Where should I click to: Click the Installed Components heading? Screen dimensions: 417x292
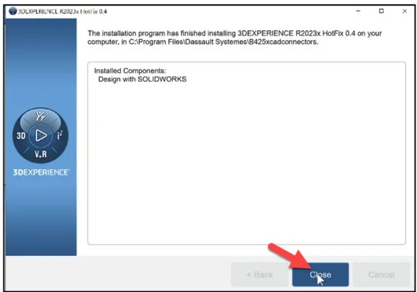[130, 71]
